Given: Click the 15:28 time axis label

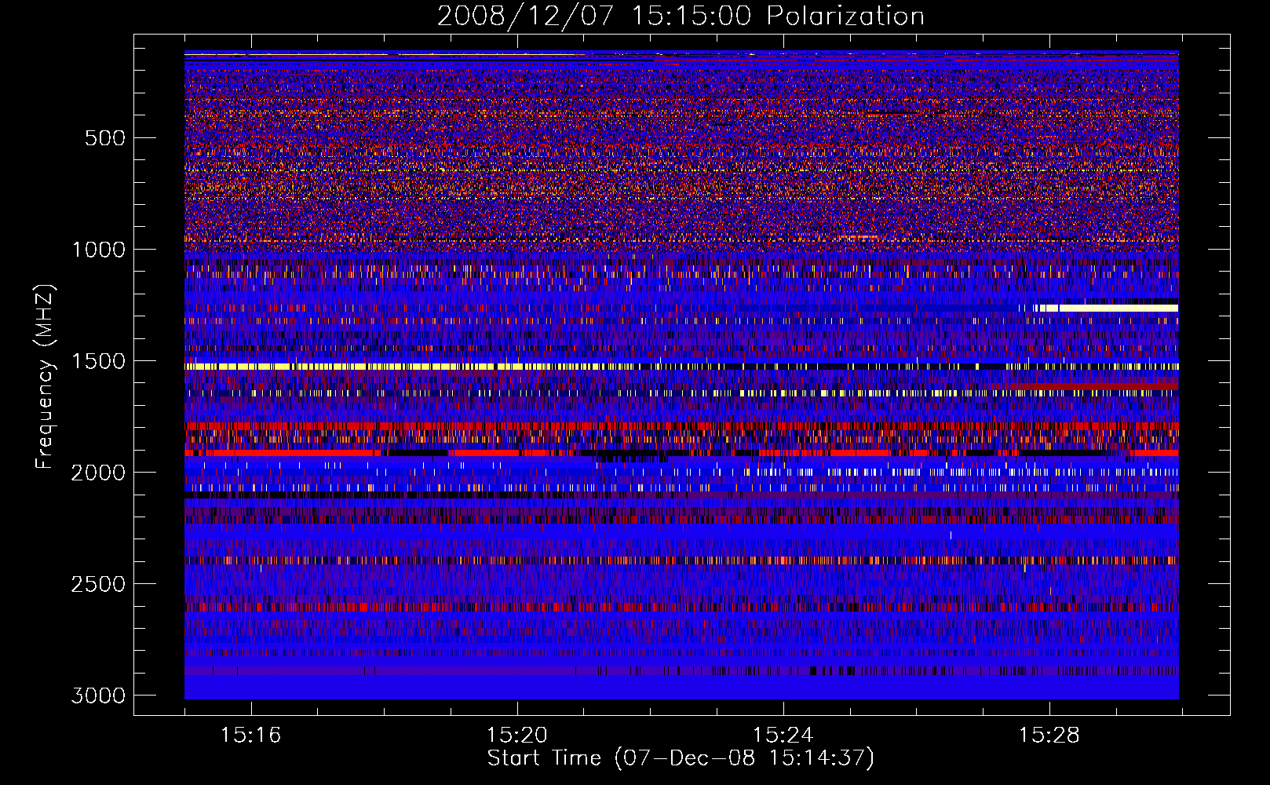Looking at the screenshot, I should [x=1049, y=736].
